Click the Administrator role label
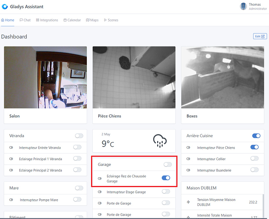The width and height of the screenshot is (269, 219). pos(258,9)
